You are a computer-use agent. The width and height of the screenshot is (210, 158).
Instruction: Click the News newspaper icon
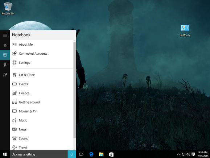click(15, 129)
